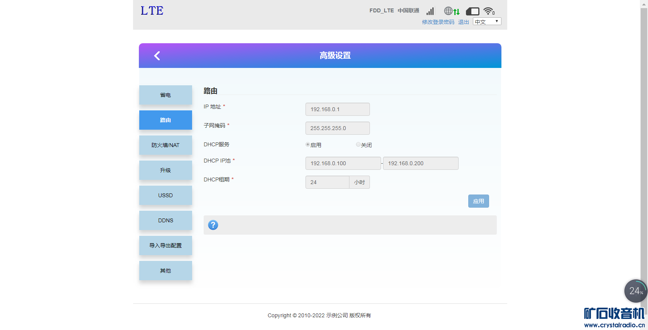Screen dimensions: 648x330
Task: Click the battery status icon
Action: click(472, 11)
